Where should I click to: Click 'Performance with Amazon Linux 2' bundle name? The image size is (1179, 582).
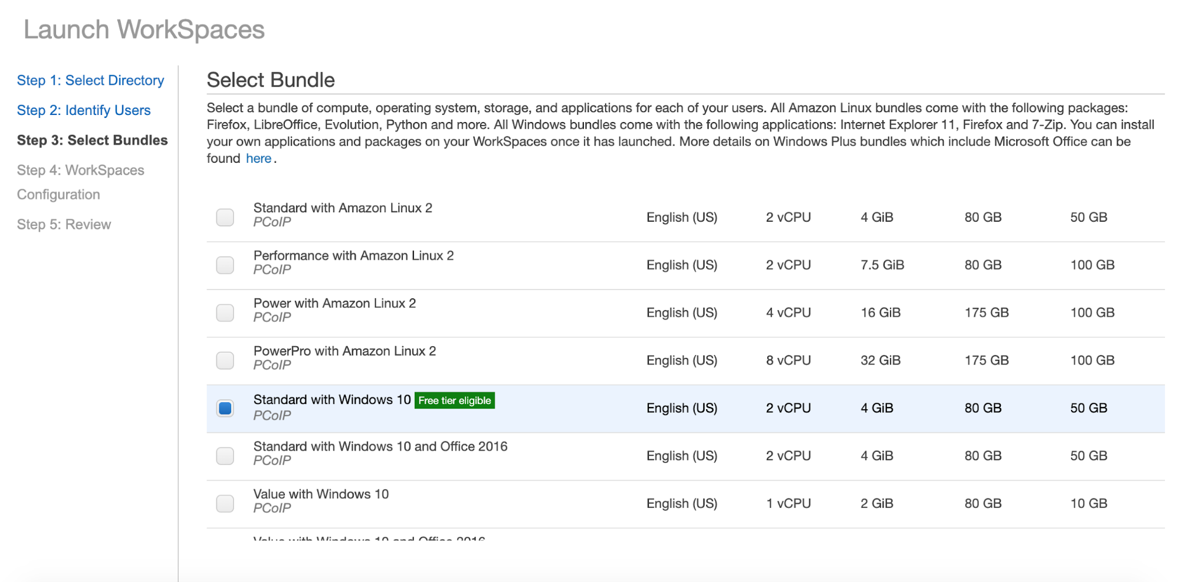tap(353, 256)
